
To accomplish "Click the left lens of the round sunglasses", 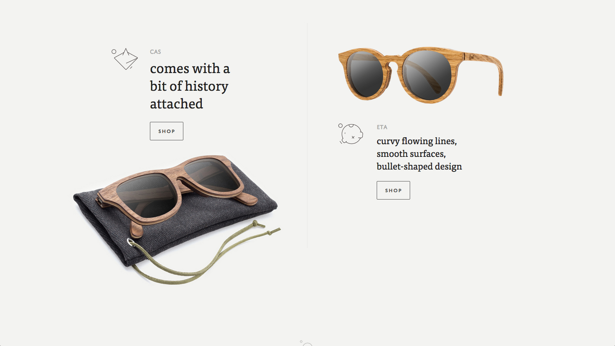I will [365, 74].
